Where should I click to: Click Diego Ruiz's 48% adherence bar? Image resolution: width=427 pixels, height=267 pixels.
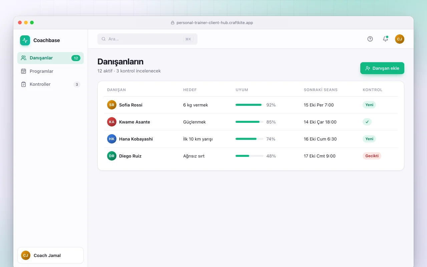click(250, 156)
